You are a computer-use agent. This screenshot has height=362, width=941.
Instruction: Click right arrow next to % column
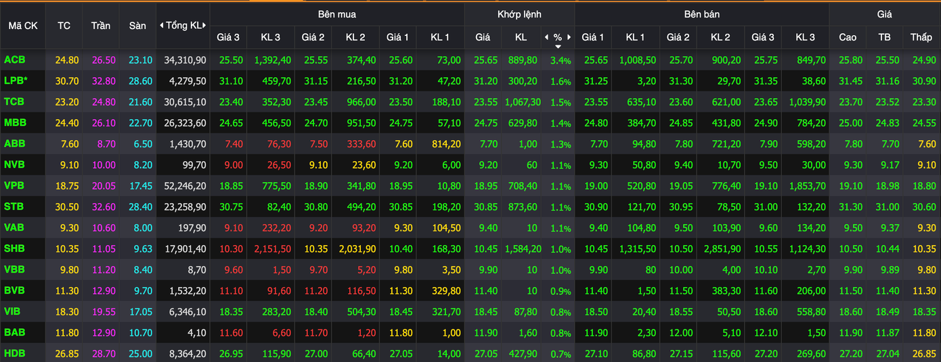pos(569,37)
